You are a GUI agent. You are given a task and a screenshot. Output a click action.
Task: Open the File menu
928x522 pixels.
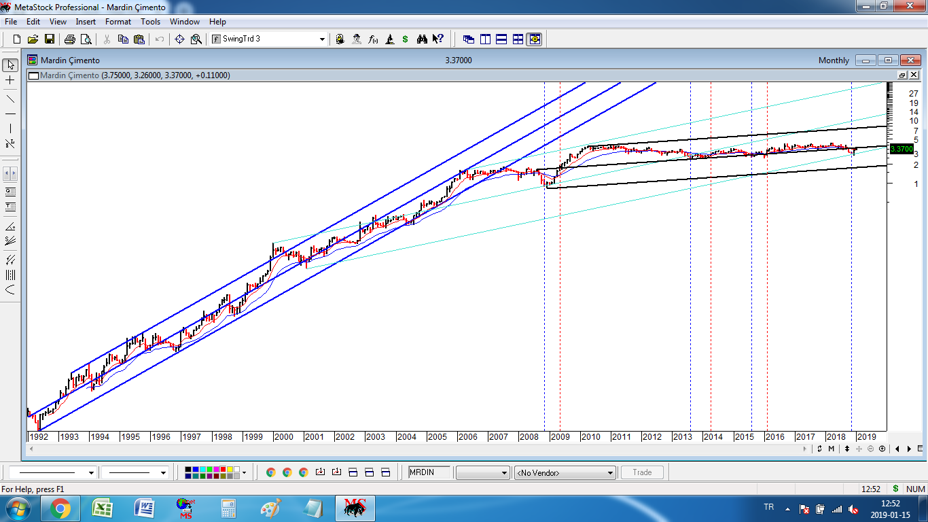[11, 22]
